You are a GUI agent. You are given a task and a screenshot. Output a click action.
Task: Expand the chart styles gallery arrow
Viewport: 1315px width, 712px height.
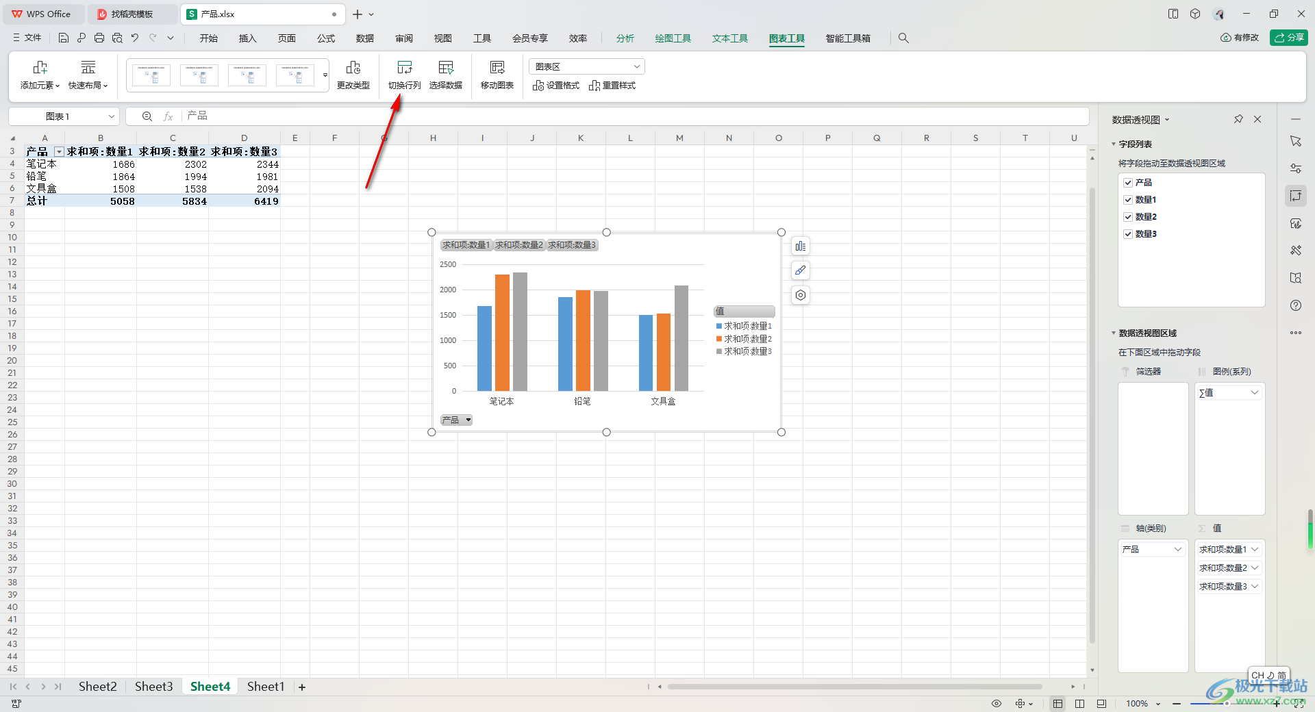point(325,75)
